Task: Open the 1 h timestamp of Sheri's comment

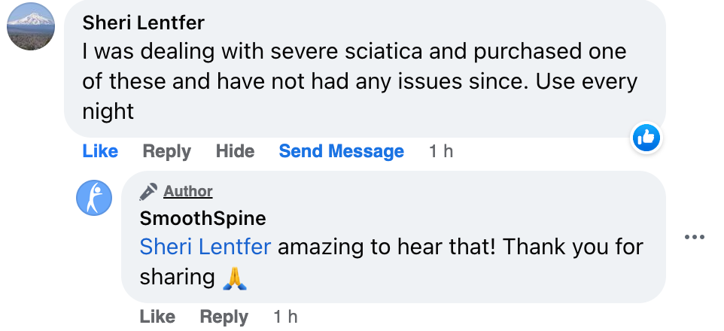Action: click(441, 151)
